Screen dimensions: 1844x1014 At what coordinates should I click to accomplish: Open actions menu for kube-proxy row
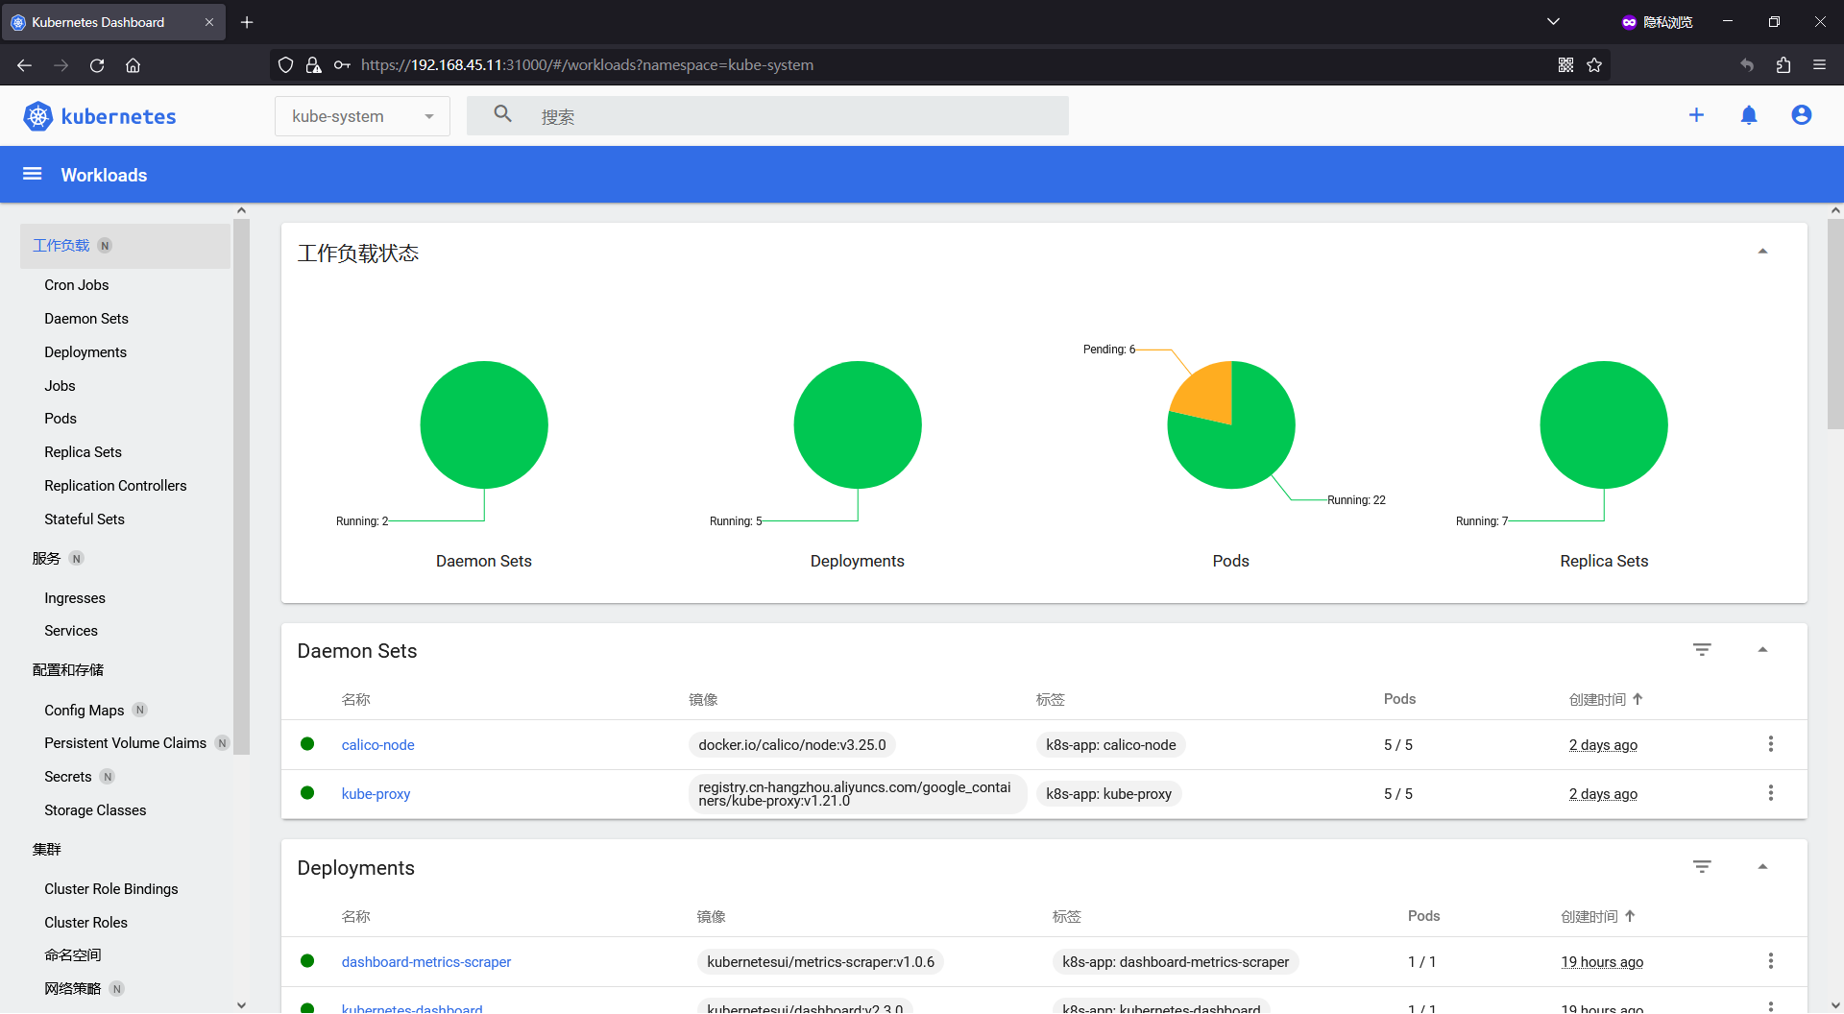[1770, 793]
